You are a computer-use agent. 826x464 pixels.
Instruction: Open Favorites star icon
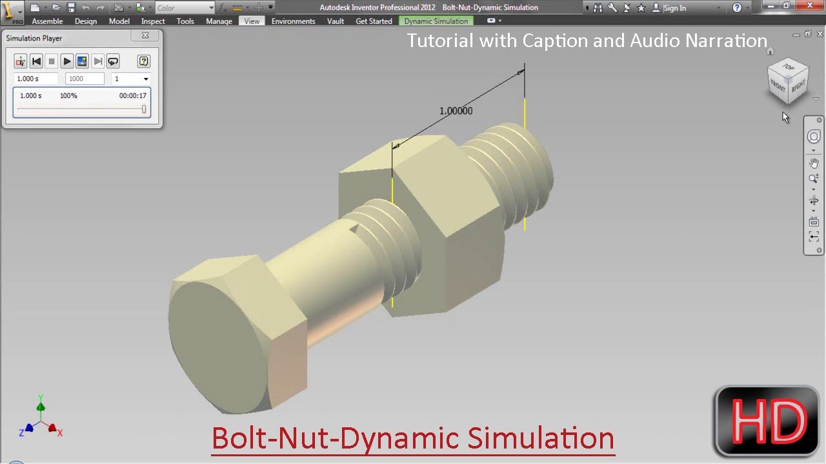click(x=641, y=8)
